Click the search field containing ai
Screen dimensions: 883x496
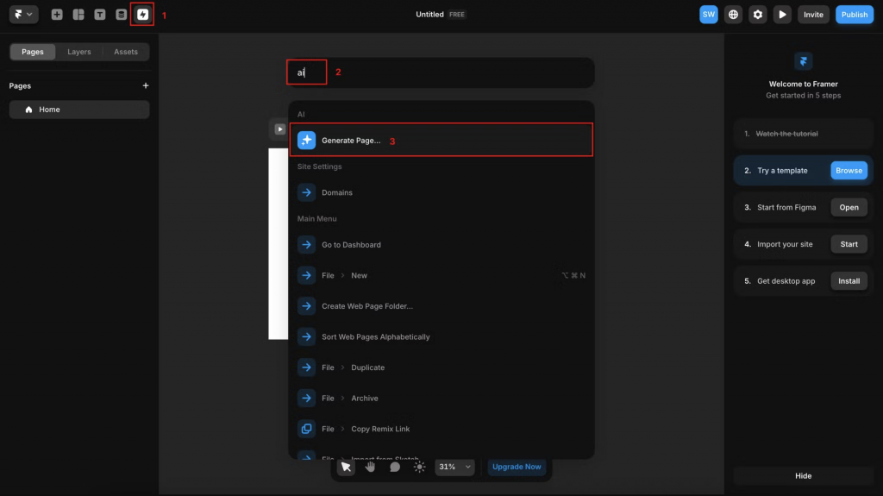tap(441, 72)
